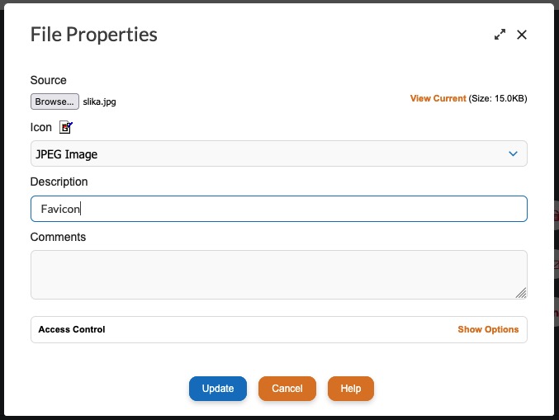Click the Source label above Browse
Viewport: 559px width, 420px height.
coord(49,80)
